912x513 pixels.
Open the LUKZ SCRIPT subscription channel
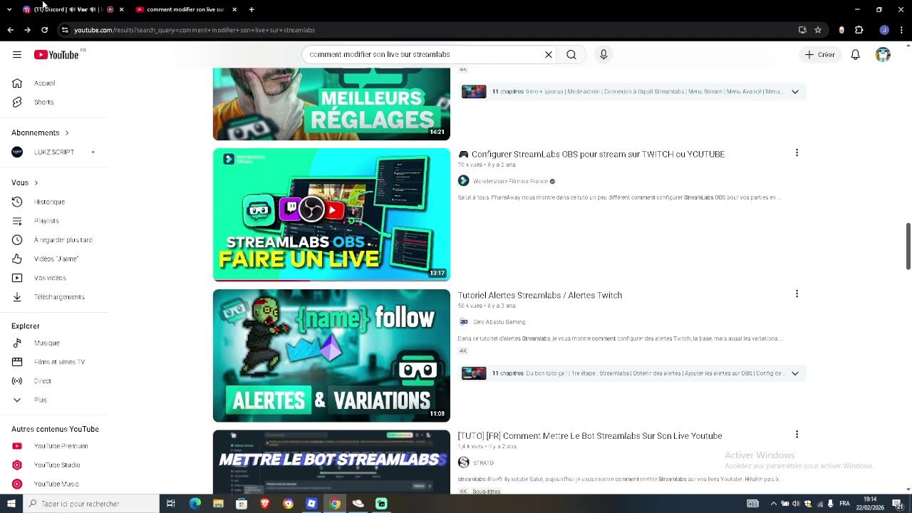point(54,152)
